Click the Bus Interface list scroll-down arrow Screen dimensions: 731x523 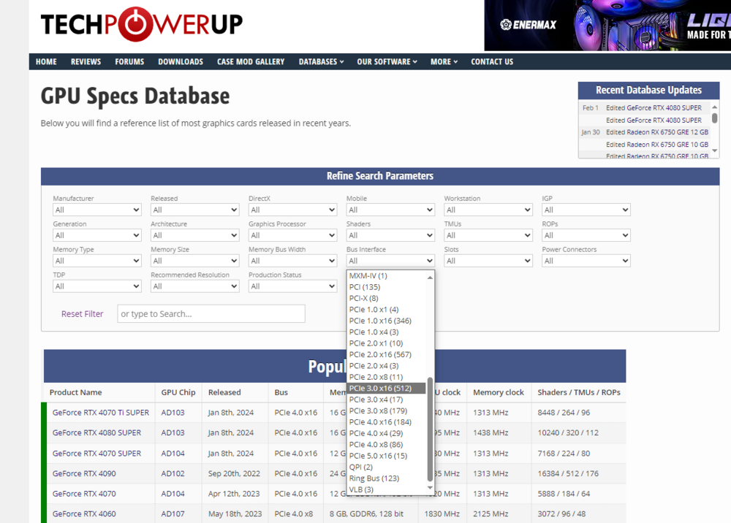point(430,489)
